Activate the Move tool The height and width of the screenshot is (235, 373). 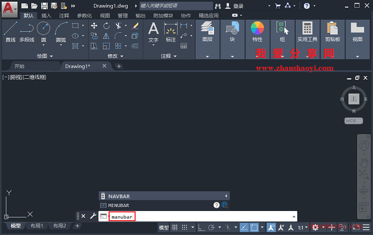94,26
